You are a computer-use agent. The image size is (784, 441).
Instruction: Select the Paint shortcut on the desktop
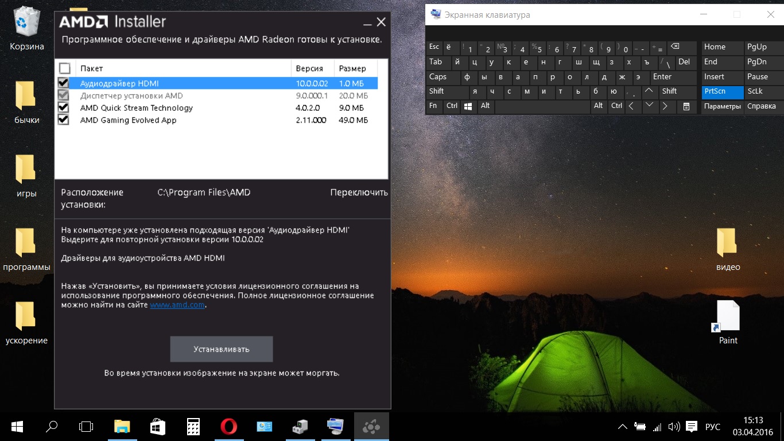pyautogui.click(x=728, y=322)
